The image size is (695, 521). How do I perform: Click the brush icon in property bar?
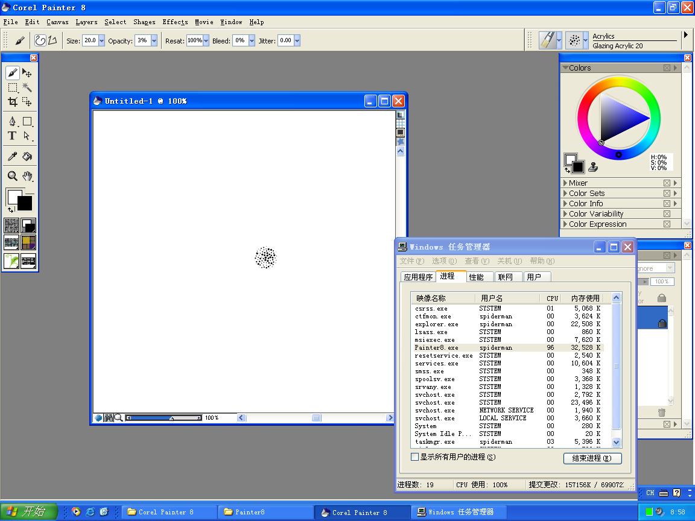[19, 40]
